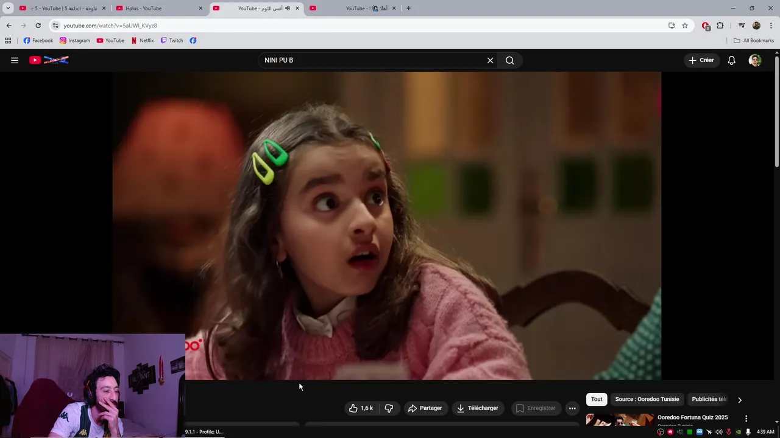The width and height of the screenshot is (780, 438).
Task: Open the Chrome profile avatar
Action: point(756,26)
